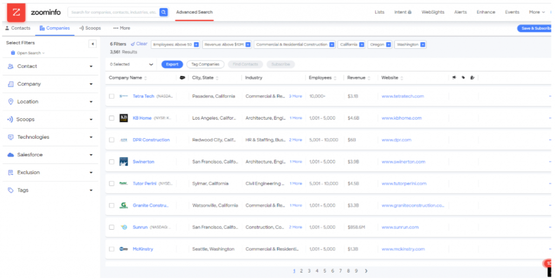The height and width of the screenshot is (279, 555).
Task: Remove the California filter chip
Action: 362,44
